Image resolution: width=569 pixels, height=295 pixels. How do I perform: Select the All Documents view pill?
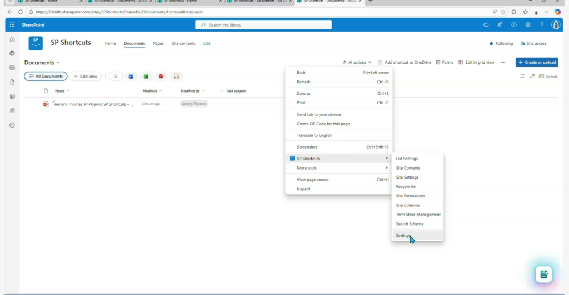click(46, 77)
